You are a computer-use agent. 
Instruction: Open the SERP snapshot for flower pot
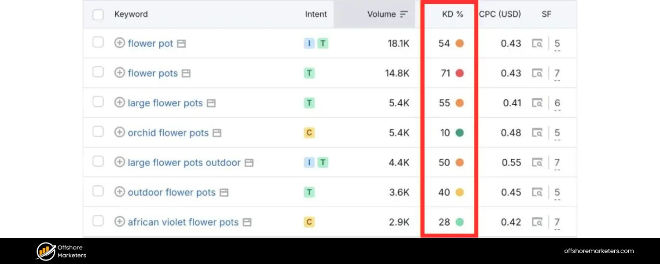(x=538, y=43)
